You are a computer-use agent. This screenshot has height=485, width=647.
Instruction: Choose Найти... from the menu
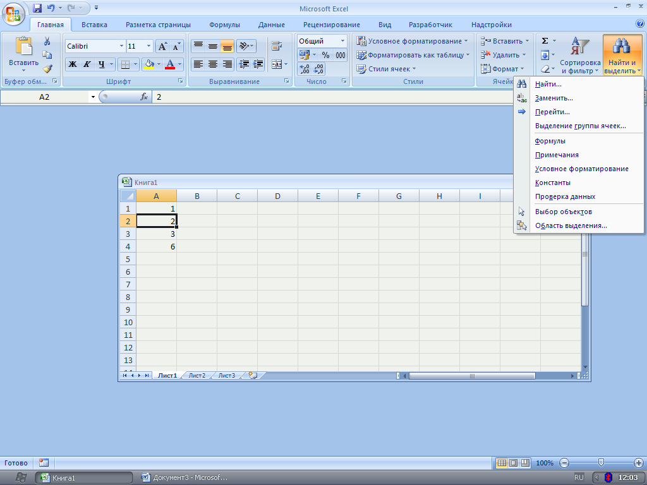coord(579,84)
